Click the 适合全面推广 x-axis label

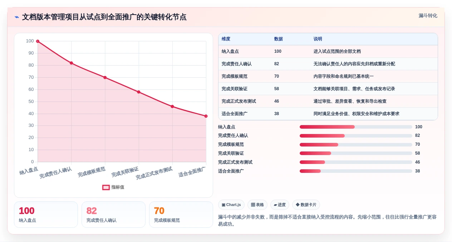tap(192, 172)
